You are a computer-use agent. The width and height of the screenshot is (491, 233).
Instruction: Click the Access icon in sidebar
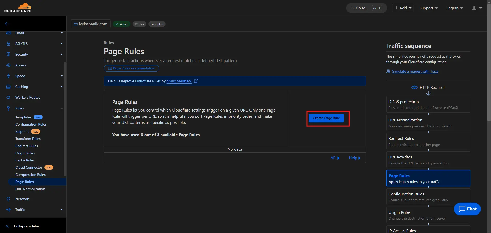coord(8,65)
